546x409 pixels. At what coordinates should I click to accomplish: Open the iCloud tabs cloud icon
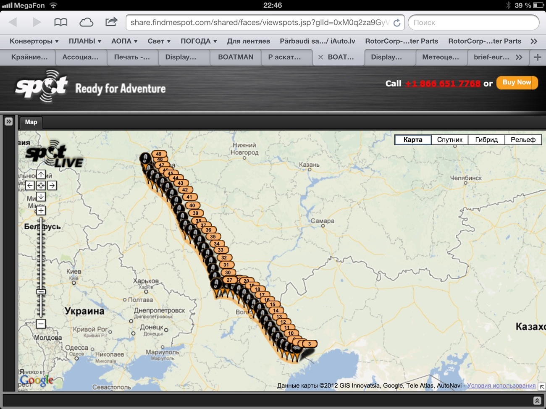pyautogui.click(x=86, y=22)
